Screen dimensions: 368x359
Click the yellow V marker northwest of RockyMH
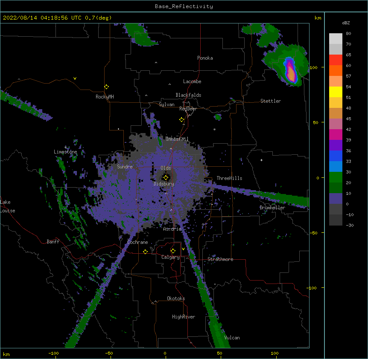75,78
